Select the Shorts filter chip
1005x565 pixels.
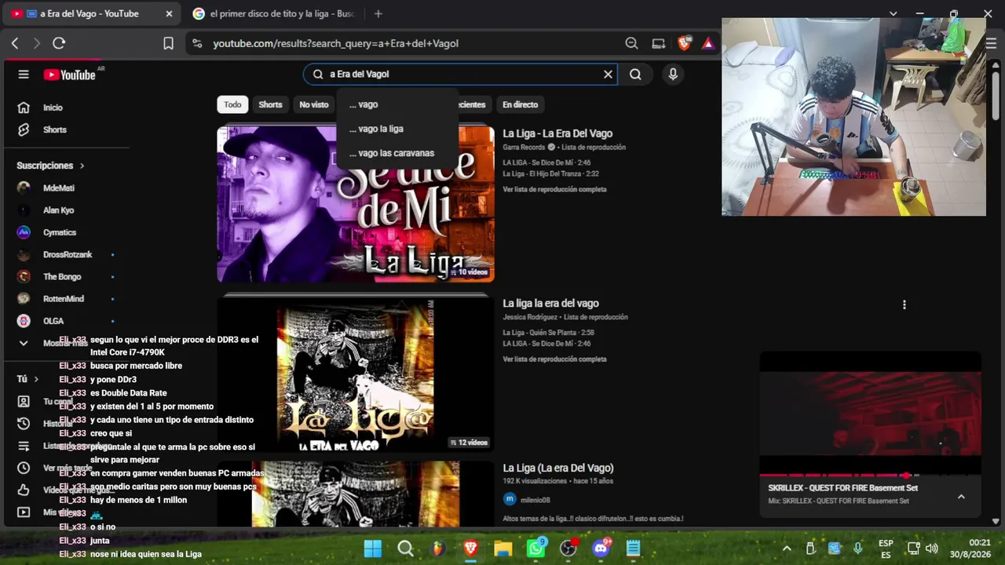pos(270,104)
